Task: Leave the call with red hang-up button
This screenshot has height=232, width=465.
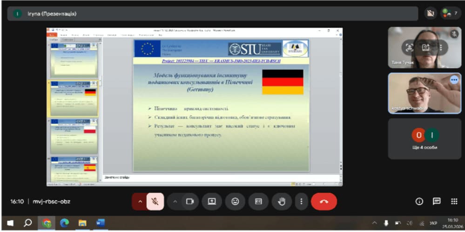Action: [x=324, y=201]
